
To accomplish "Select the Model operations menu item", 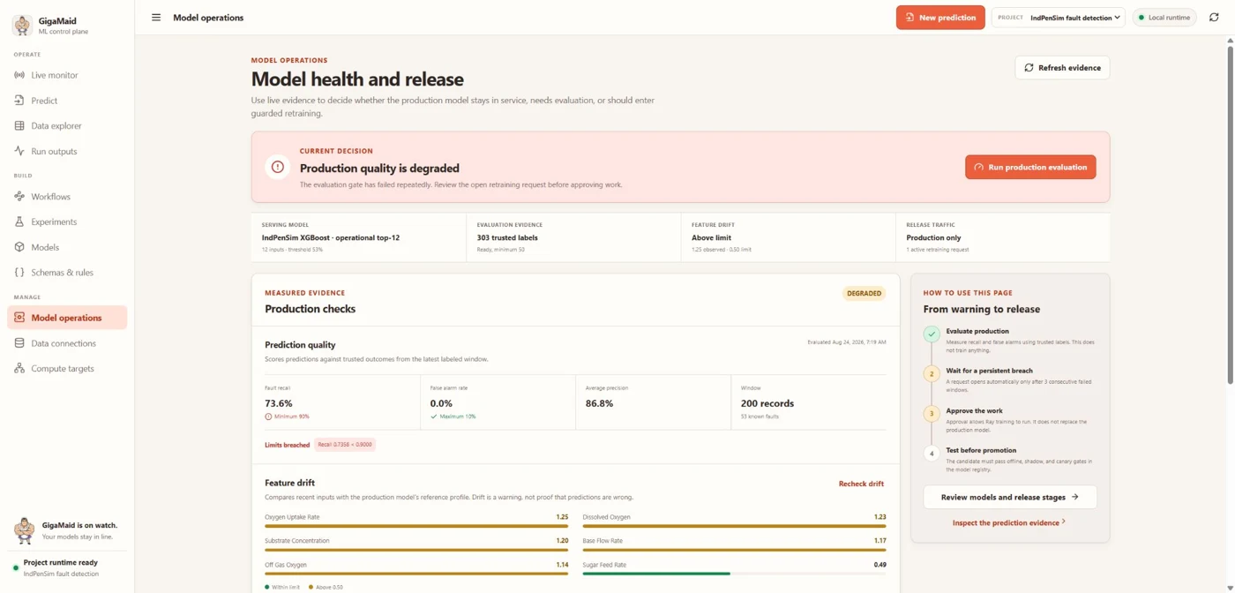I will pyautogui.click(x=67, y=318).
